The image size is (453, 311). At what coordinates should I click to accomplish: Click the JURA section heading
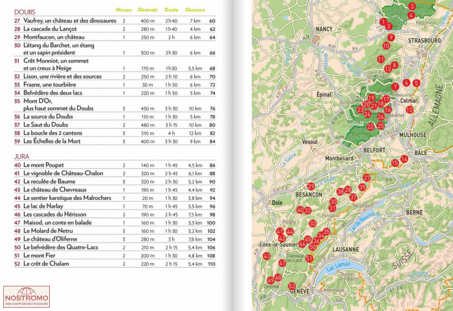[x=21, y=156]
